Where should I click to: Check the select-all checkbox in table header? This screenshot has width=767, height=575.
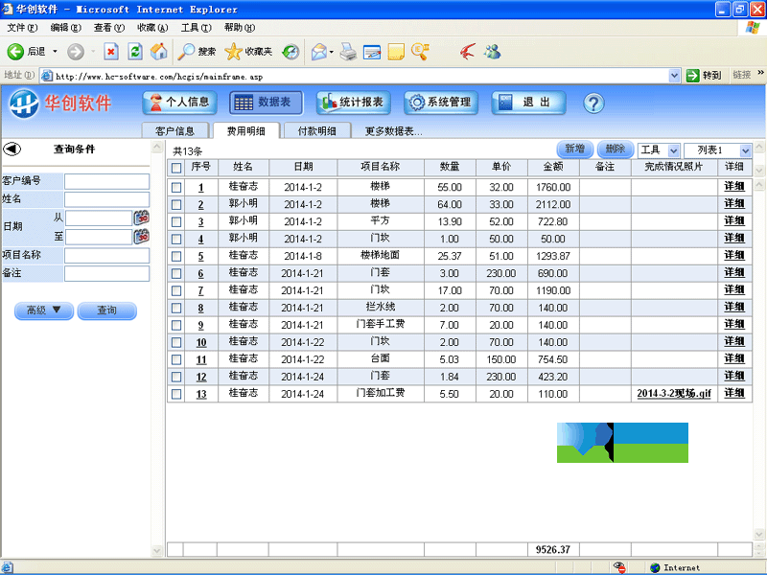[175, 168]
